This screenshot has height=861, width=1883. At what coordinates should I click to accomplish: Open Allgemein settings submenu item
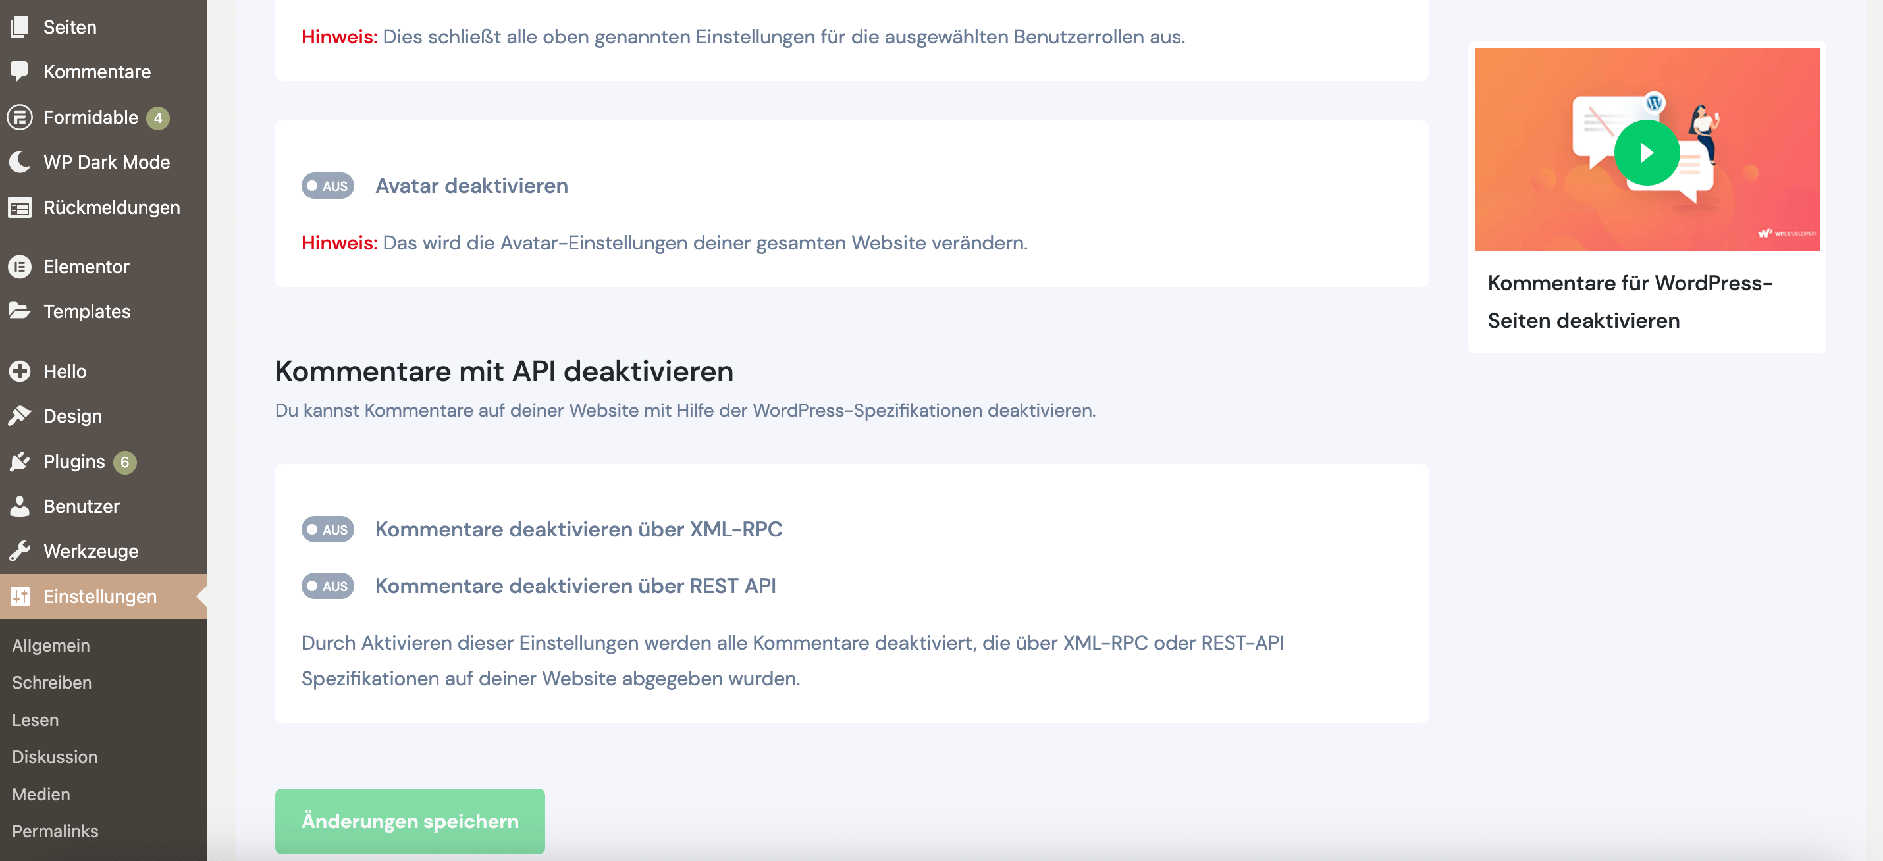[51, 645]
